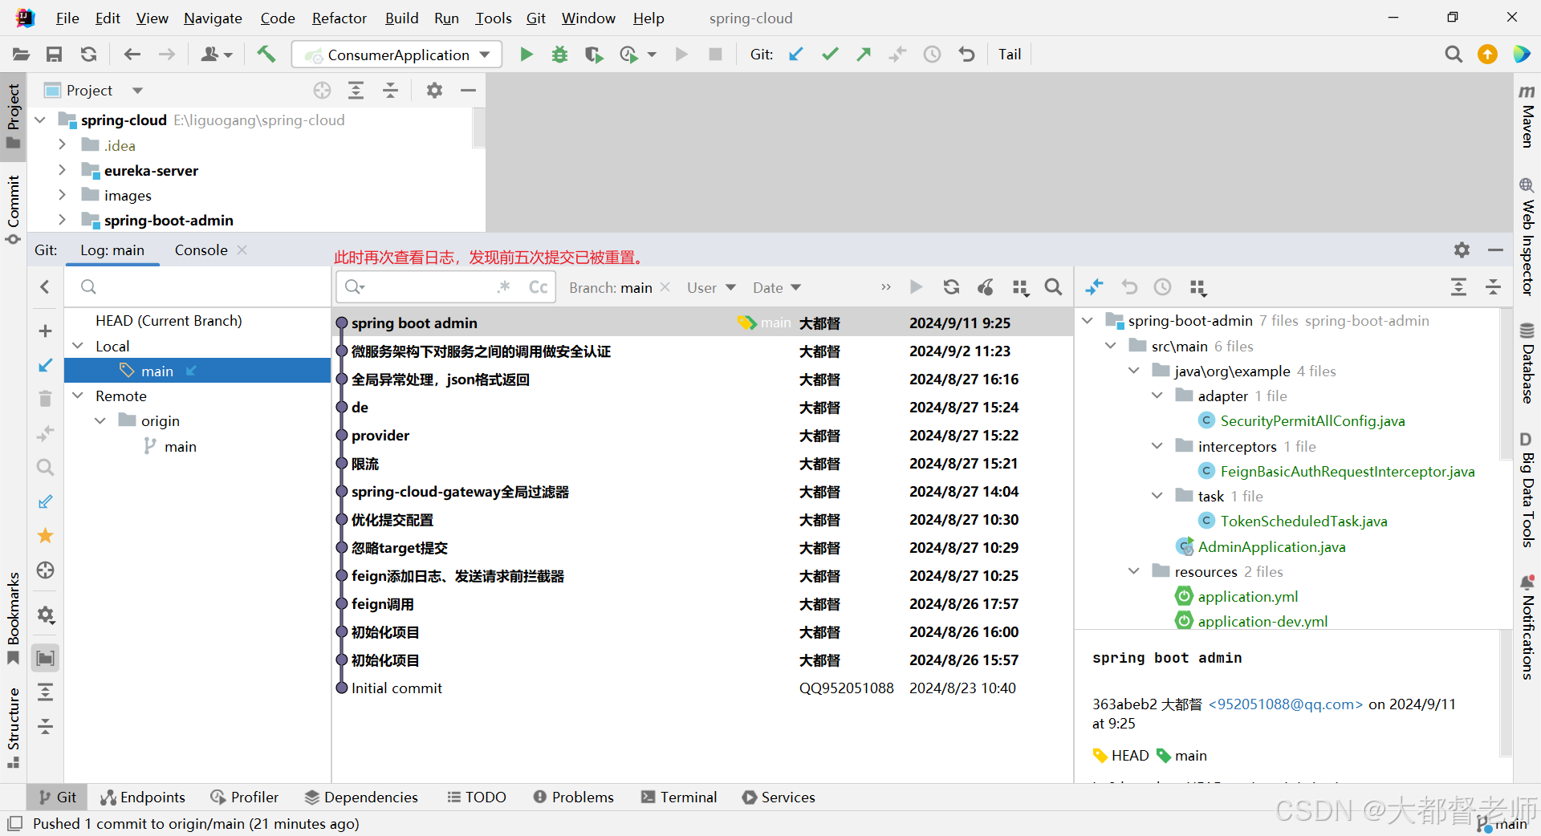This screenshot has height=836, width=1541.
Task: Collapse the Local branches node
Action: tap(78, 346)
